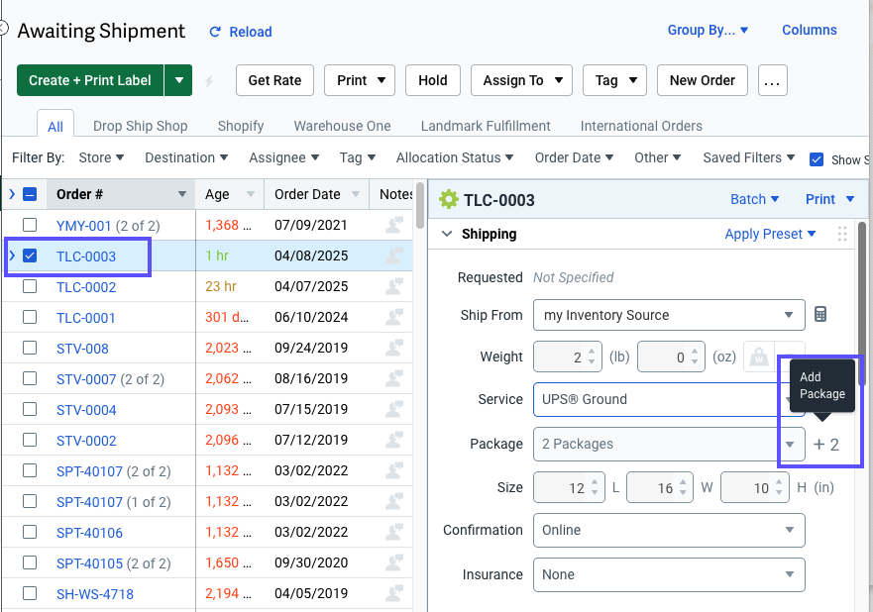873x612 pixels.
Task: Toggle the select-all checkbox in the header
Action: [x=30, y=194]
